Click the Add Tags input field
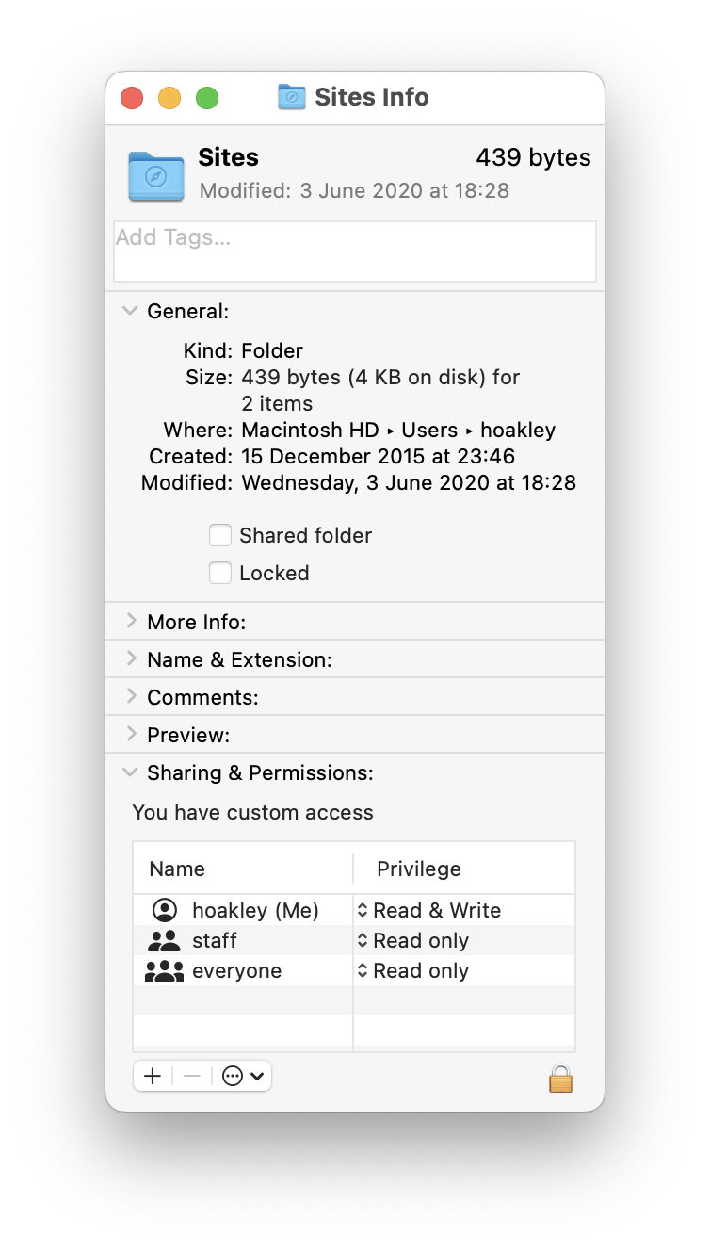Screen dimensions: 710x1251 [354, 251]
